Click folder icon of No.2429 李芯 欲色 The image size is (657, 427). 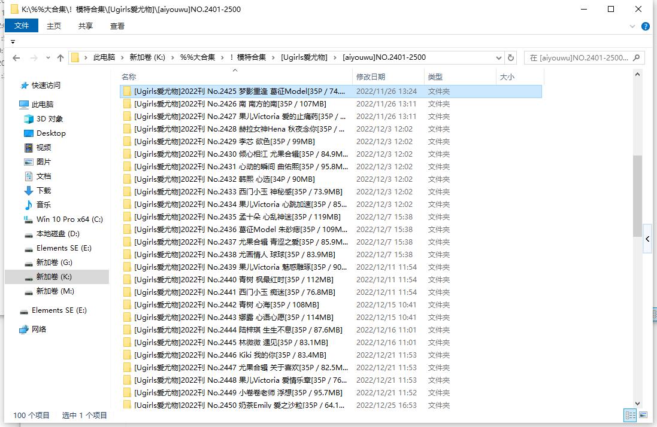[128, 141]
